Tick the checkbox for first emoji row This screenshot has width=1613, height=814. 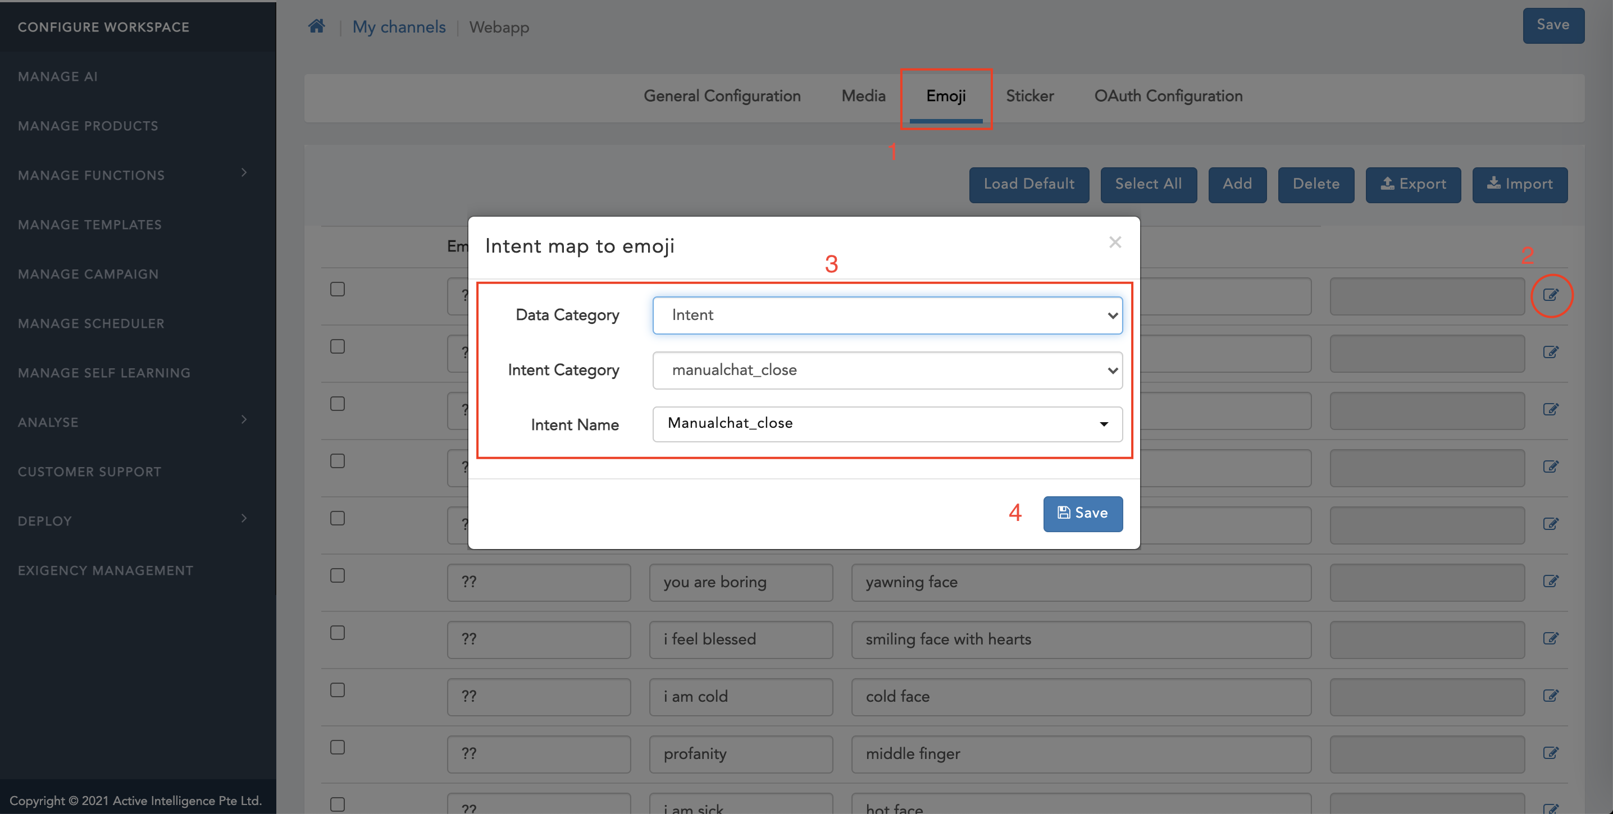pos(338,289)
